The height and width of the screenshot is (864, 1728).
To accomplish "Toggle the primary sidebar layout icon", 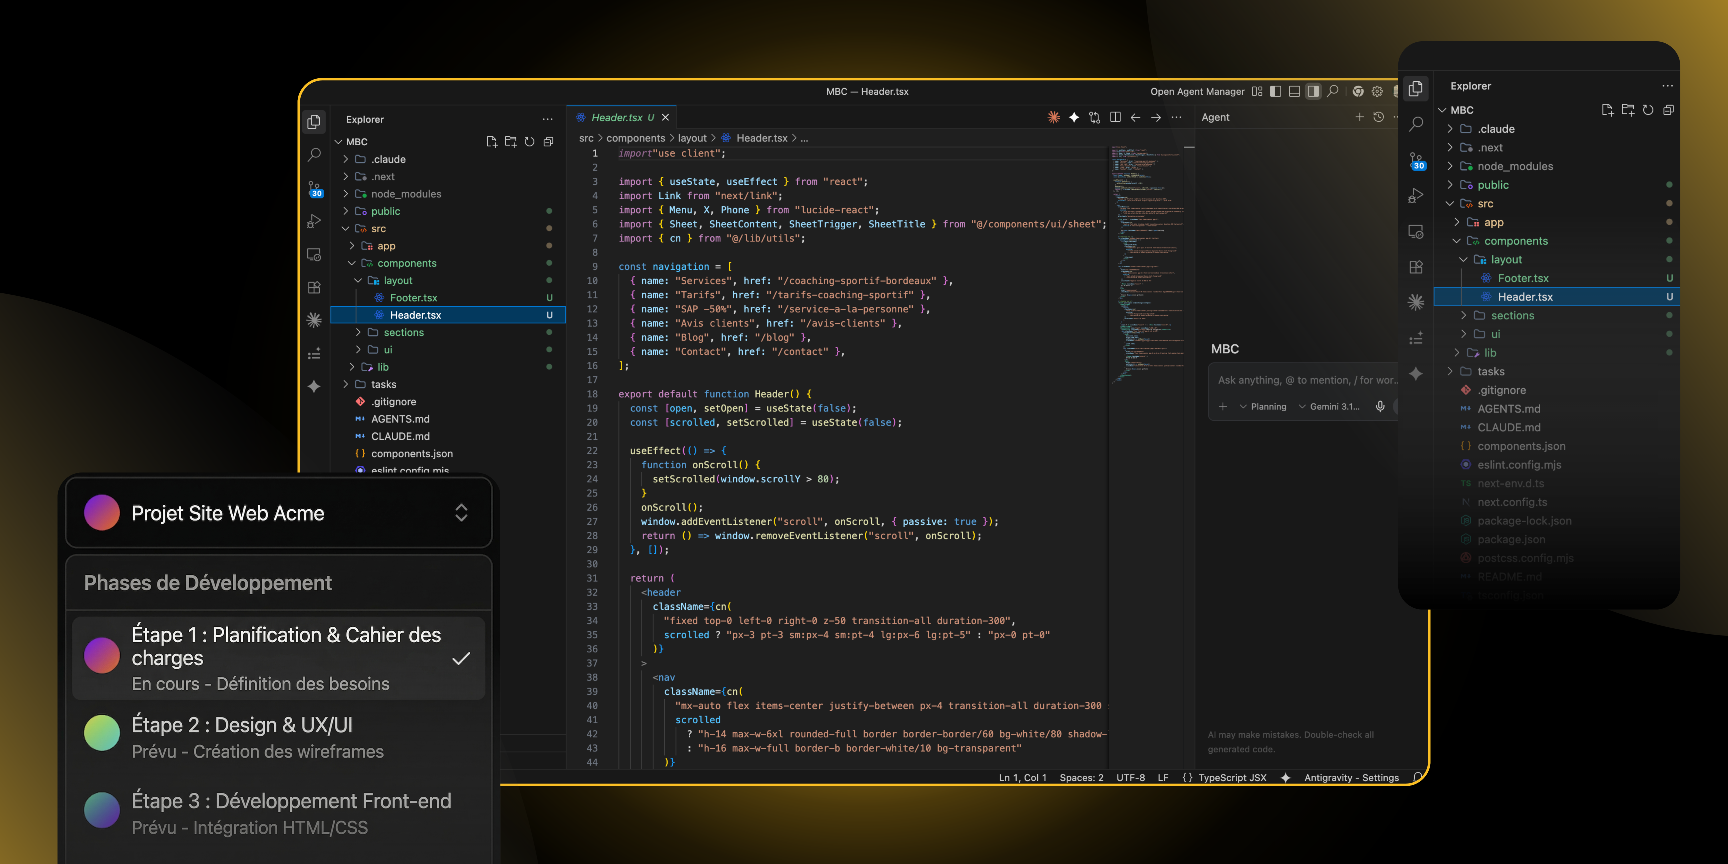I will (1276, 91).
